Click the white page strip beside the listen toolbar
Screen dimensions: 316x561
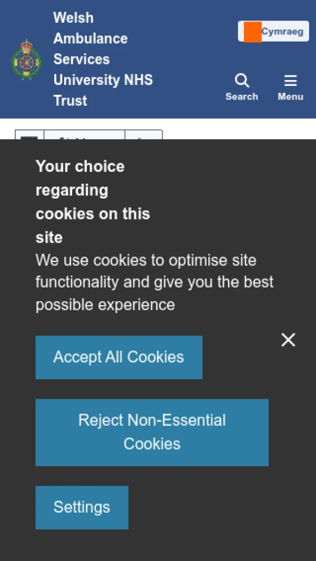pos(237,130)
